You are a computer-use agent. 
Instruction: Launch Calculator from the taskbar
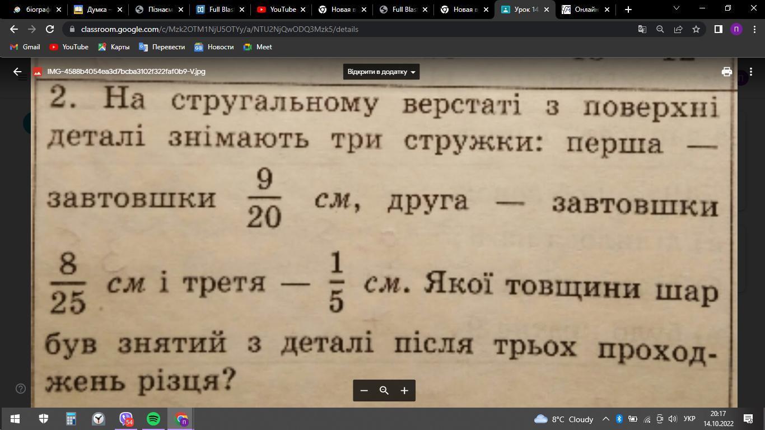coord(71,419)
